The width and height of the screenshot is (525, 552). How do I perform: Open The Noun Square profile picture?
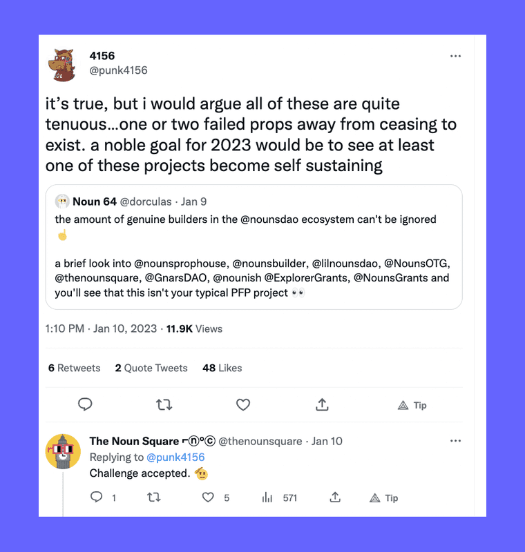(x=64, y=451)
